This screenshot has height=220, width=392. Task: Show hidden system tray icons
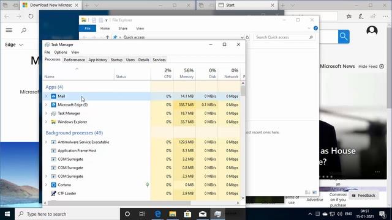pos(310,214)
